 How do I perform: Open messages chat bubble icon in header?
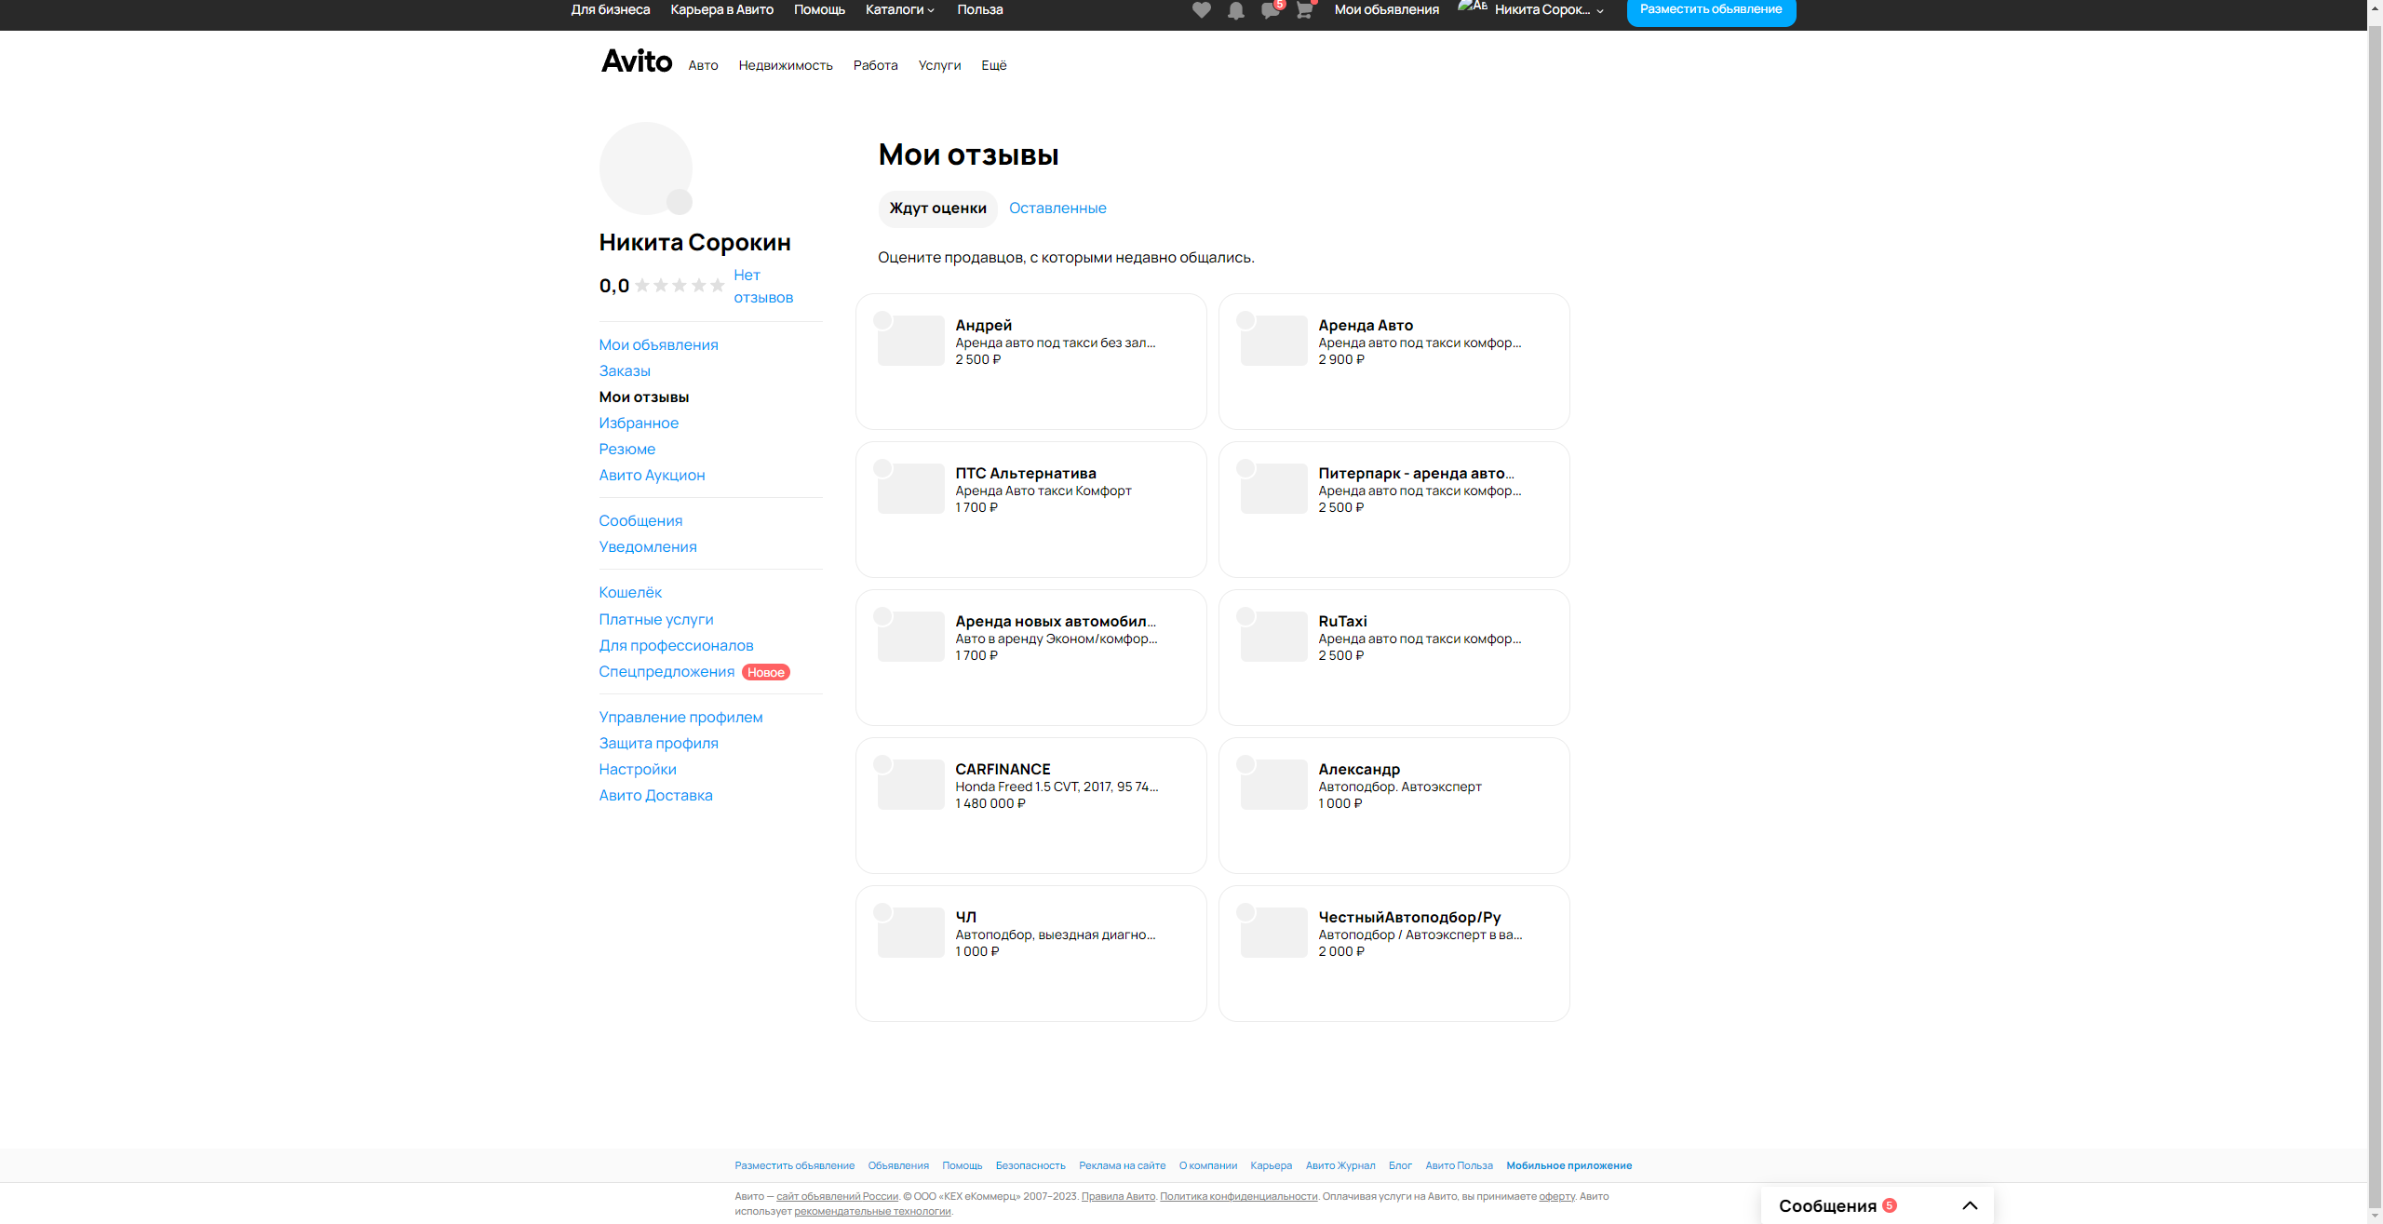1270,10
